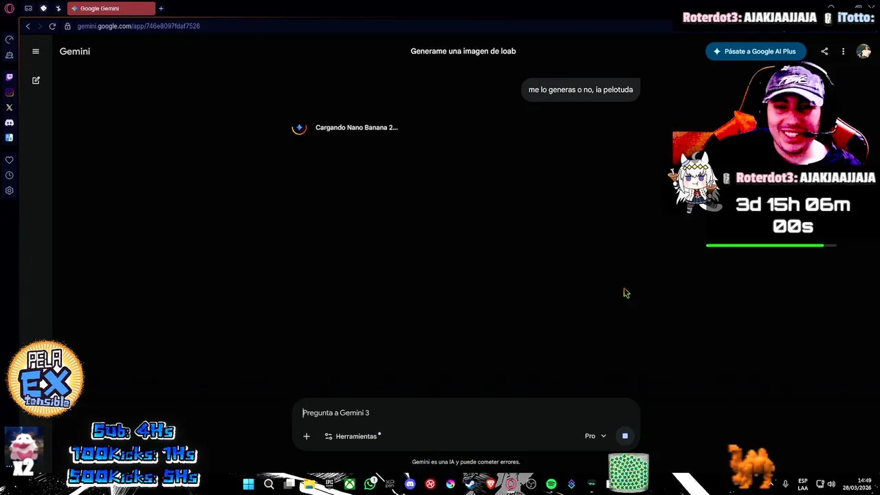Image resolution: width=880 pixels, height=495 pixels.
Task: Open bookmarks heart icon in sidebar
Action: 9,160
